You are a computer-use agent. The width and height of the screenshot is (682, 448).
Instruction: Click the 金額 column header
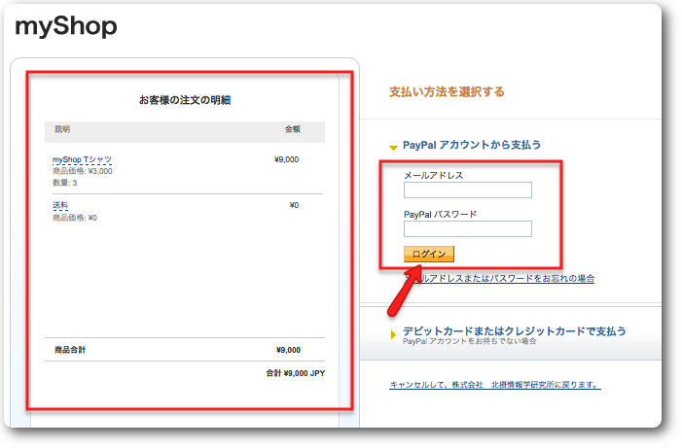click(293, 129)
